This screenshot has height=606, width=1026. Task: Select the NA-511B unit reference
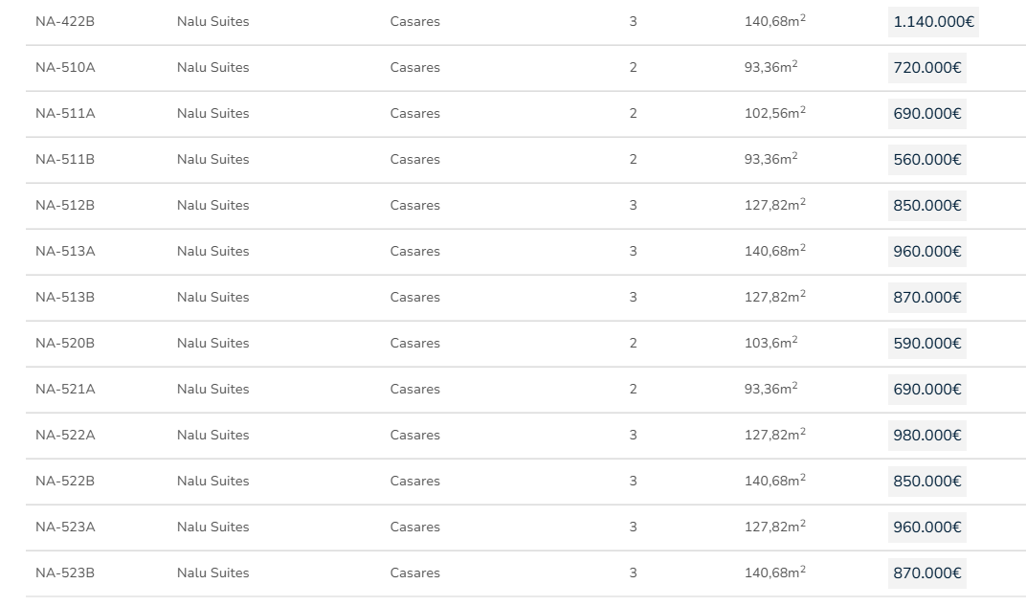pos(65,160)
